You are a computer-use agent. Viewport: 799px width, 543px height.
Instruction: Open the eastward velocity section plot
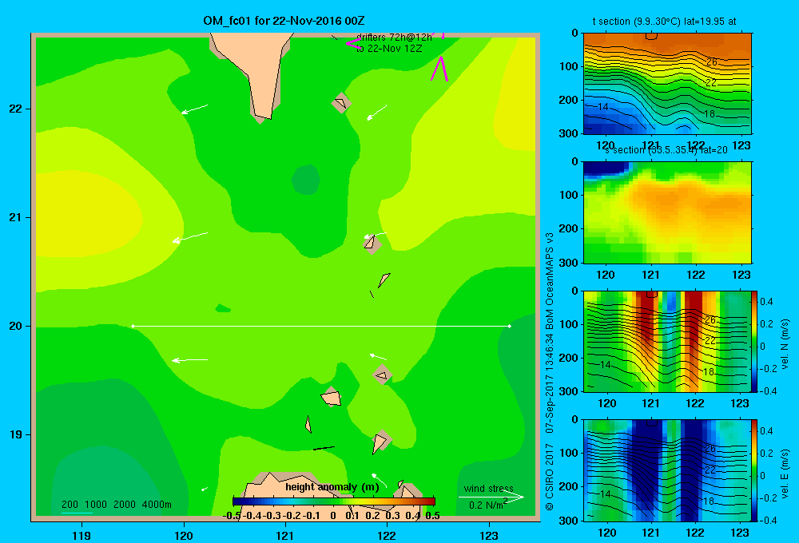click(667, 470)
